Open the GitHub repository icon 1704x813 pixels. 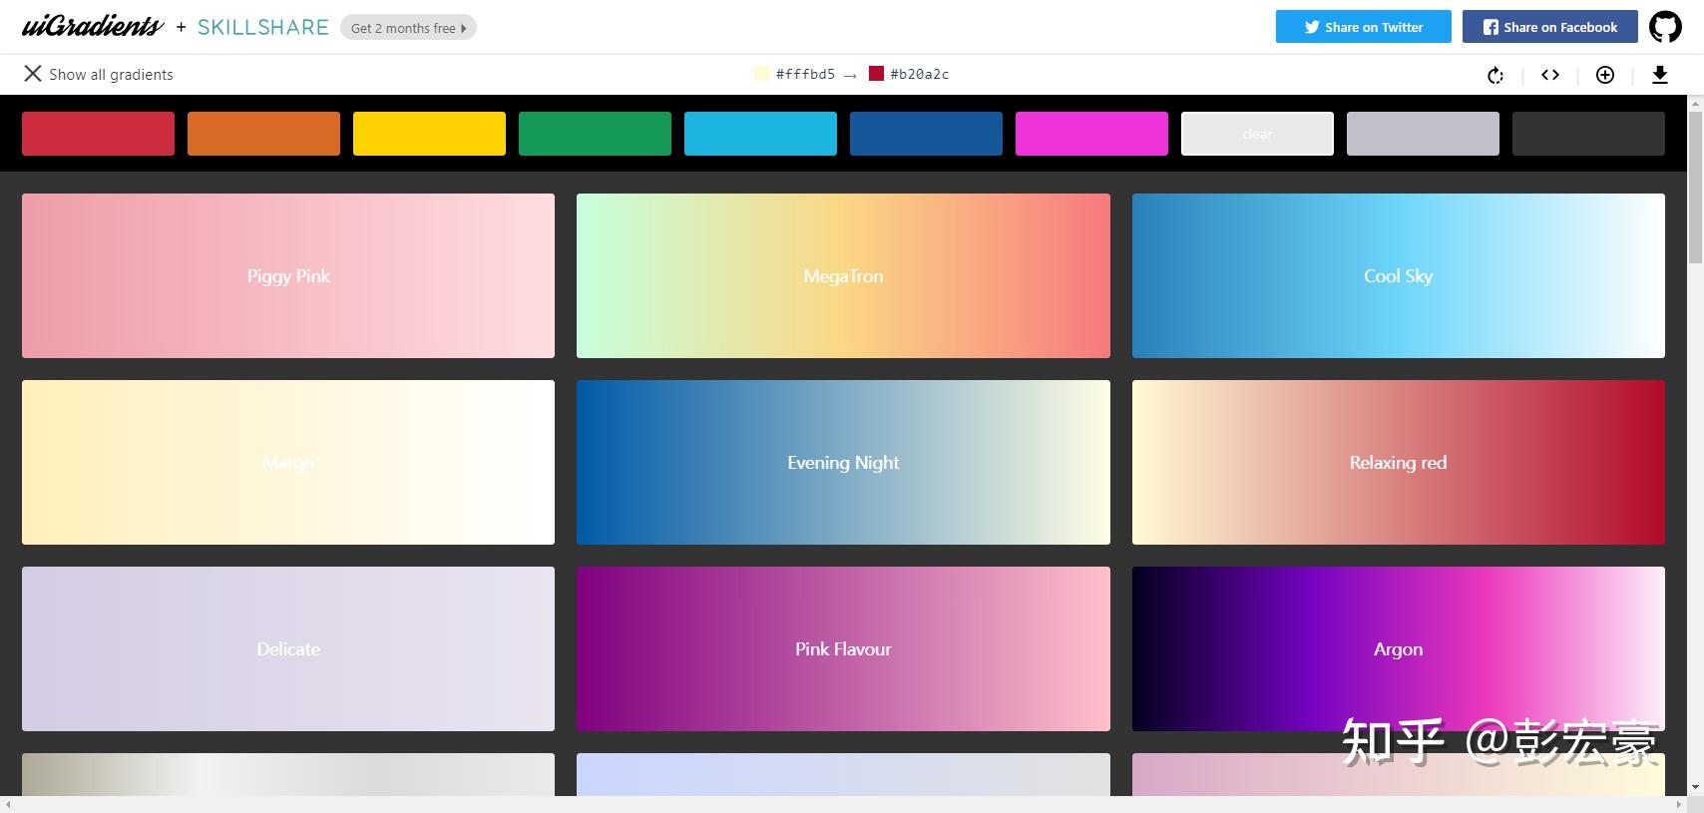pyautogui.click(x=1665, y=27)
